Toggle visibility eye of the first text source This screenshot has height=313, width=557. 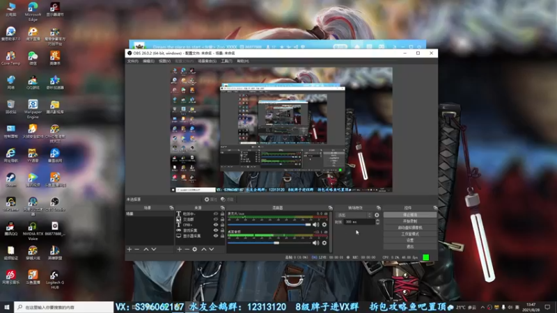pos(216,214)
